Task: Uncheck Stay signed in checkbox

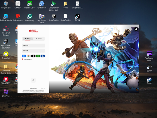Action: click(23, 59)
